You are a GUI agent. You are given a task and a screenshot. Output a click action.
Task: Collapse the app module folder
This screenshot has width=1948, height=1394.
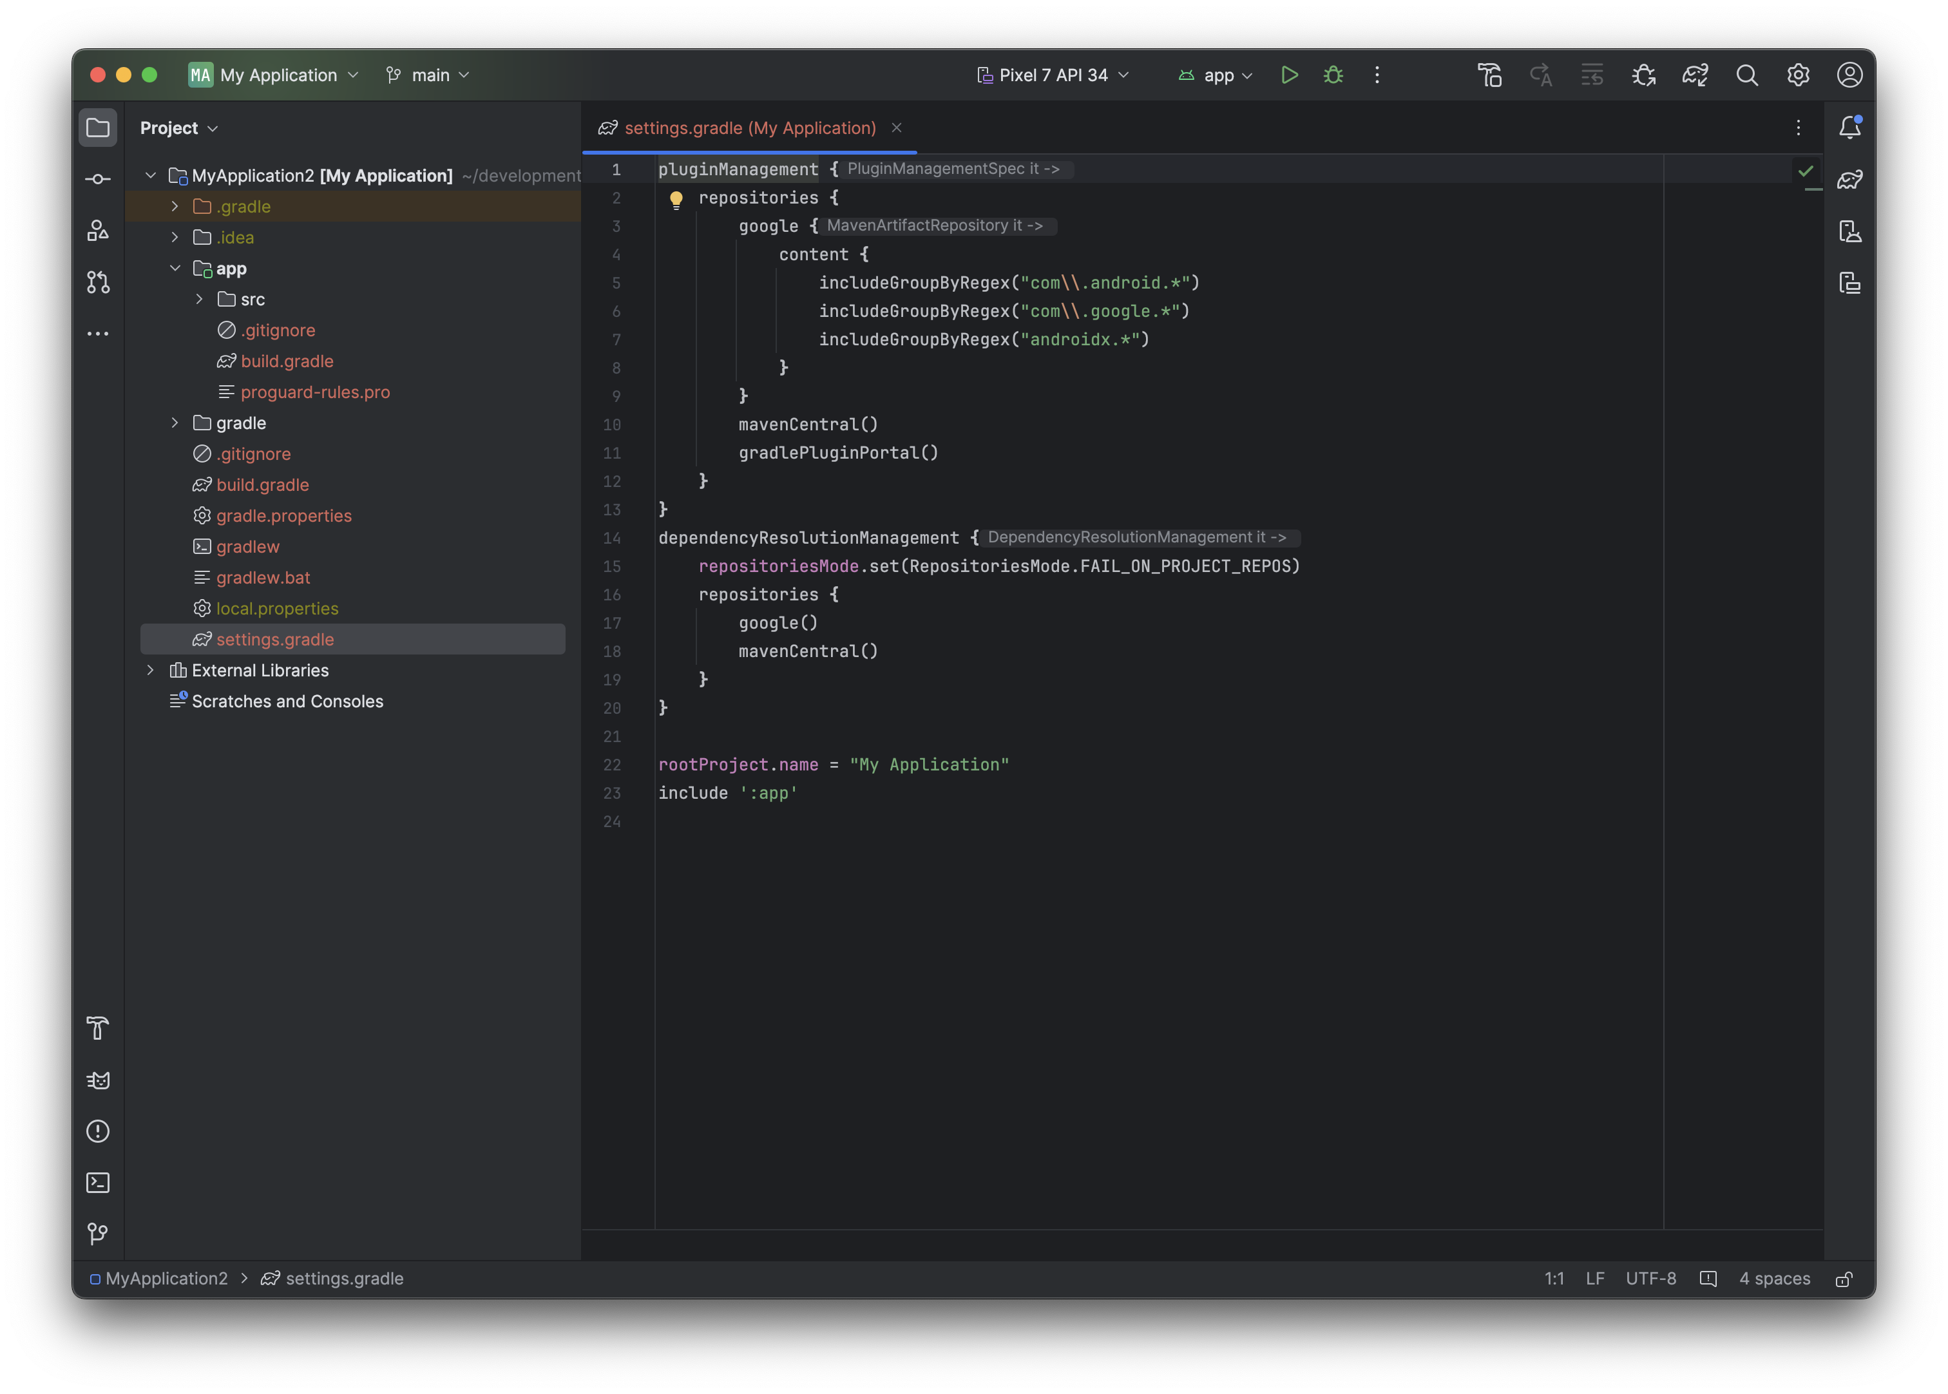tap(175, 269)
